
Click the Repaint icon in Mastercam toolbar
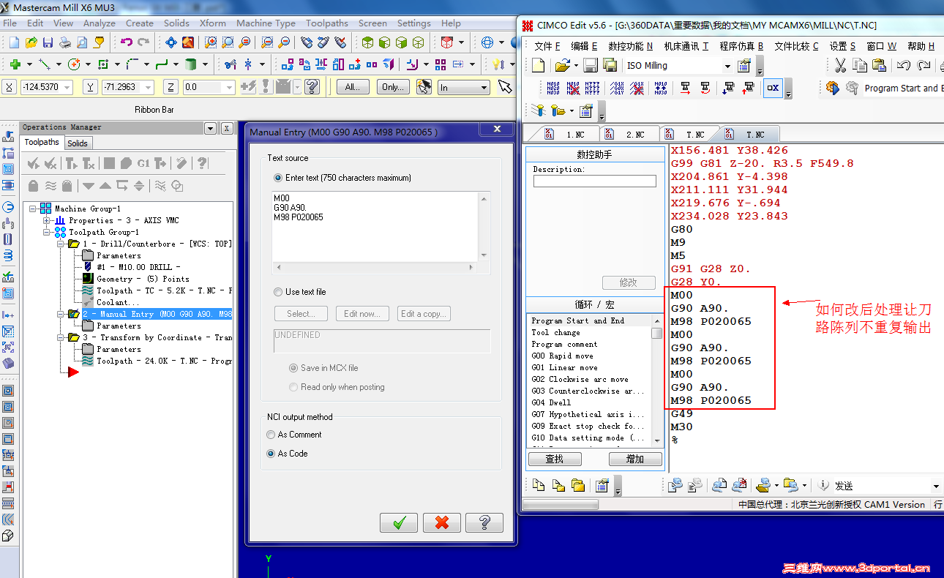(x=188, y=42)
